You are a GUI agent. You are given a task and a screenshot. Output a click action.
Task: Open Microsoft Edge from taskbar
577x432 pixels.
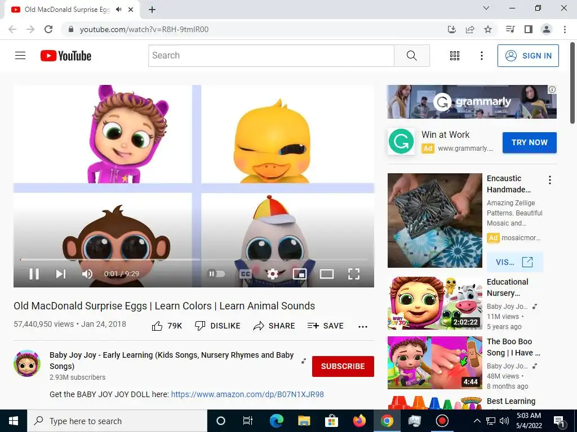coord(277,421)
